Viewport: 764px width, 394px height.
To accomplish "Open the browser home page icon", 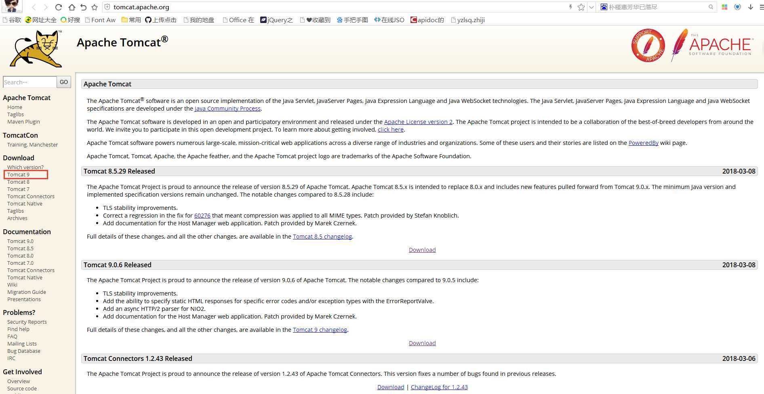I will pos(72,7).
